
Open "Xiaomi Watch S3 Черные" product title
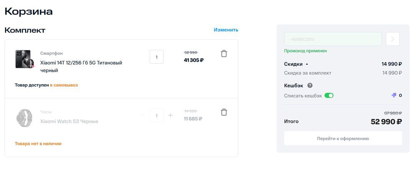(69, 121)
